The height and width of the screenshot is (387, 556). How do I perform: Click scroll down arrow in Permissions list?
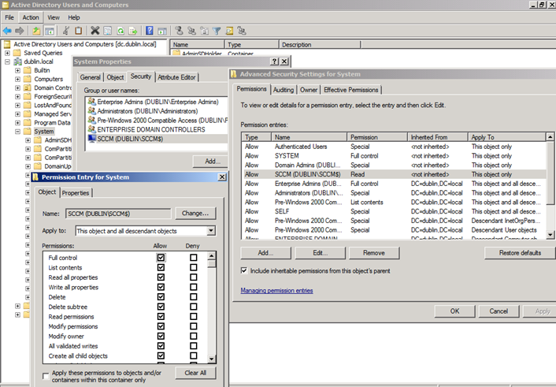(212, 359)
